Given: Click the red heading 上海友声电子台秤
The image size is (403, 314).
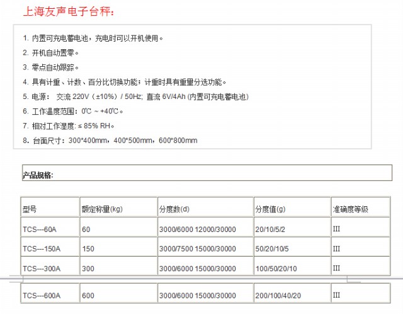Looking at the screenshot, I should pos(69,11).
